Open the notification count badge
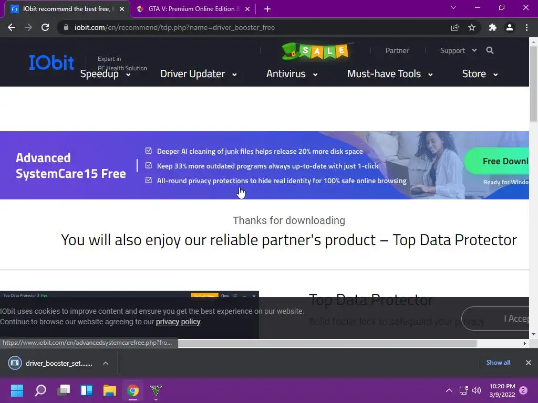This screenshot has height=403, width=538. [523, 390]
